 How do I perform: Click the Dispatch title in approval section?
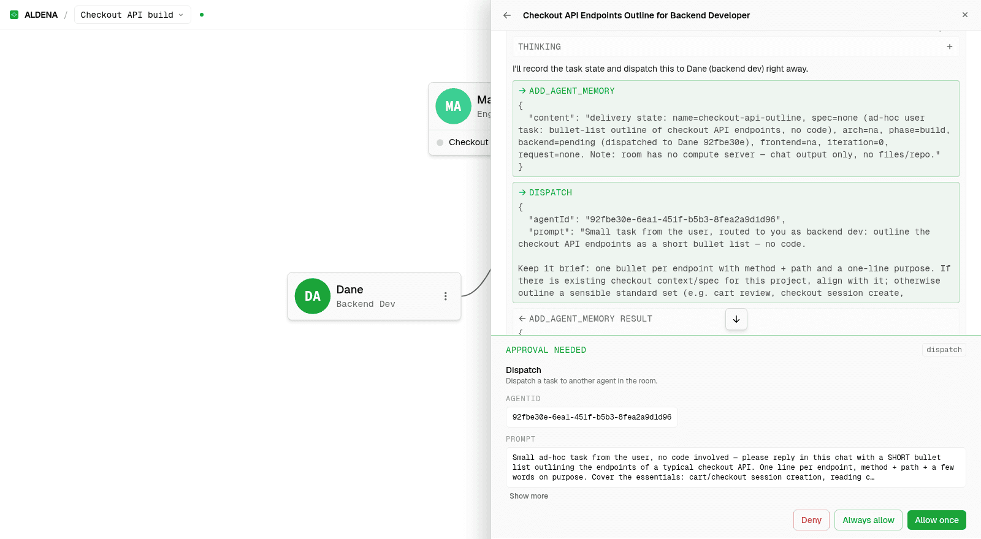(523, 370)
